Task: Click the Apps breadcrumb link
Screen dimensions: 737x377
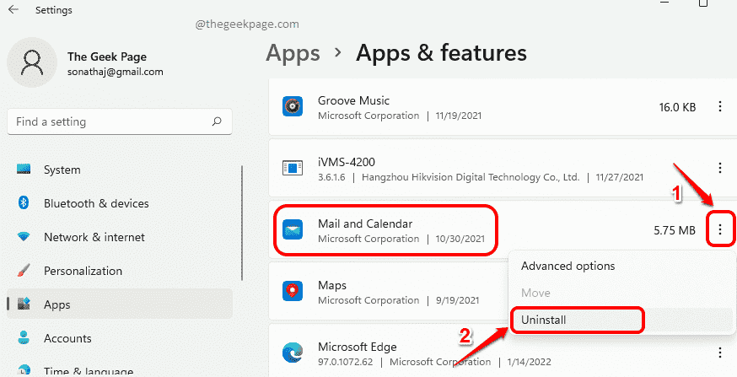Action: coord(294,53)
